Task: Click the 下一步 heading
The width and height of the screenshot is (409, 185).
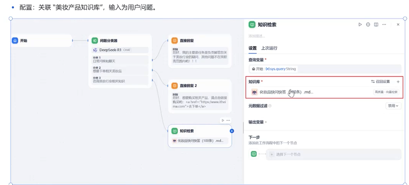Action: [254, 137]
